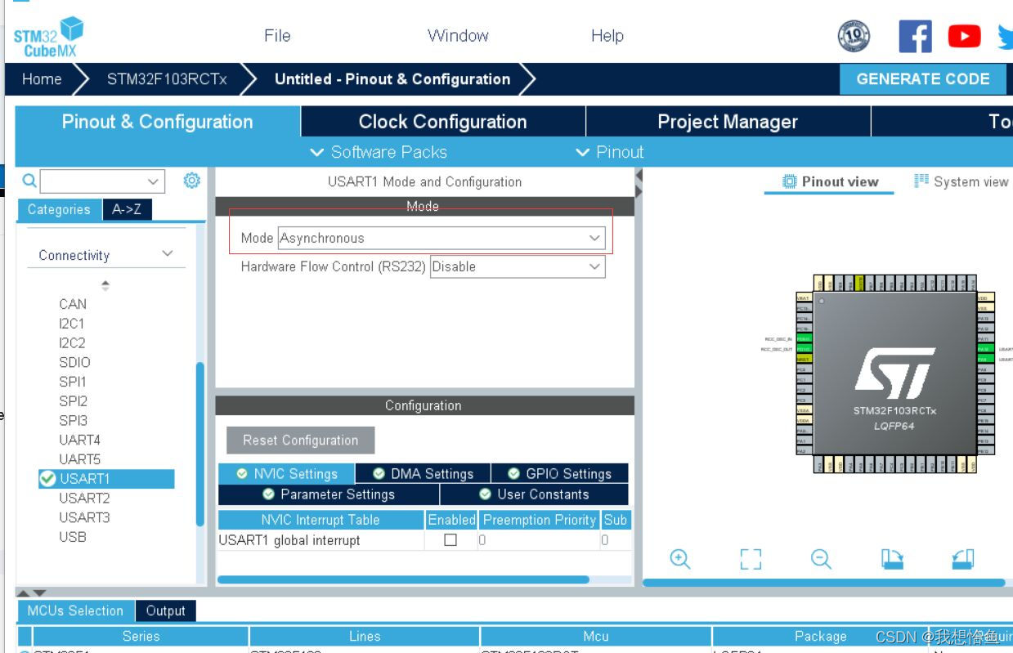This screenshot has width=1013, height=653.
Task: Open the Mode Asynchronous dropdown
Action: click(442, 238)
